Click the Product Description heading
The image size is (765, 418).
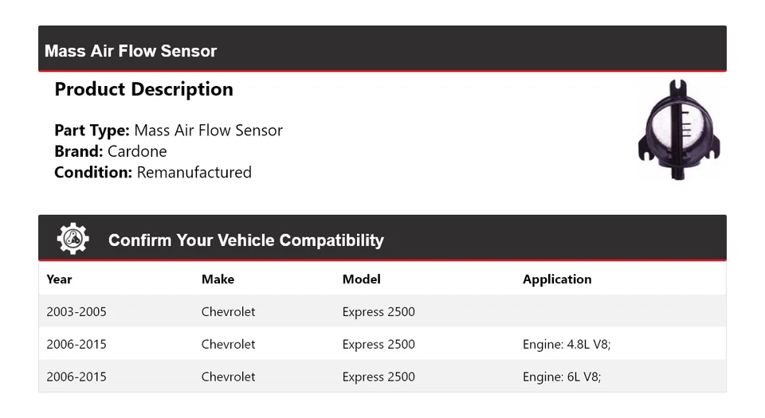[143, 89]
